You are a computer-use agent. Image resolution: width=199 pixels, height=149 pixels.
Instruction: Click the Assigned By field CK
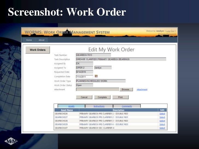[x=84, y=64]
